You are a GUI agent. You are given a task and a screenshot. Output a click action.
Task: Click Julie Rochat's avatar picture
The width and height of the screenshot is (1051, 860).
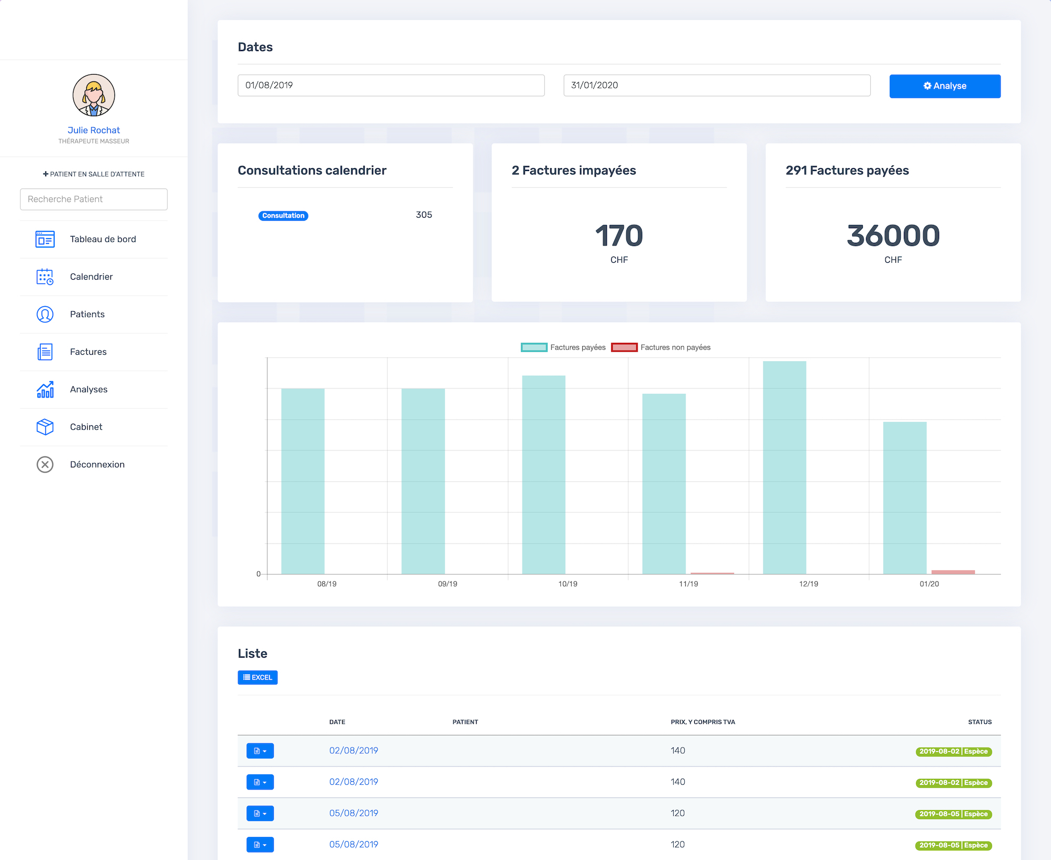94,95
